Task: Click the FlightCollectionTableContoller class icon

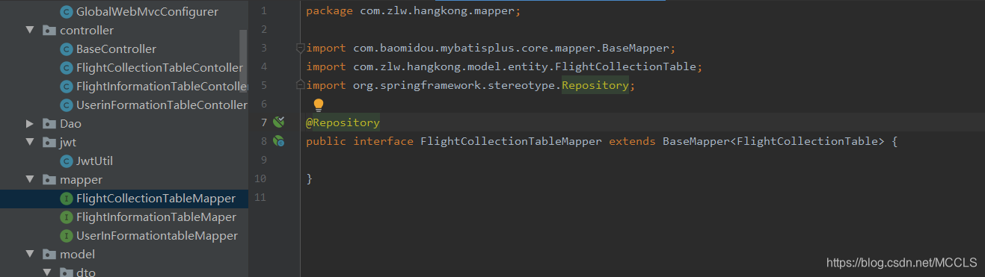Action: click(x=66, y=68)
